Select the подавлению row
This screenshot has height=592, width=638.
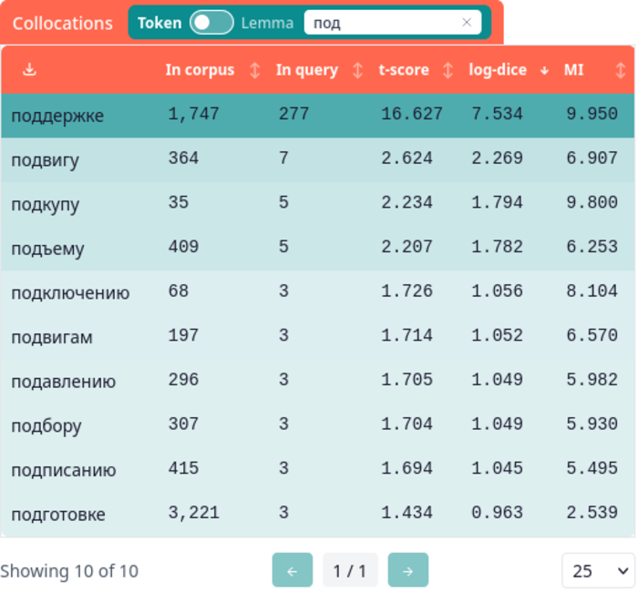317,381
